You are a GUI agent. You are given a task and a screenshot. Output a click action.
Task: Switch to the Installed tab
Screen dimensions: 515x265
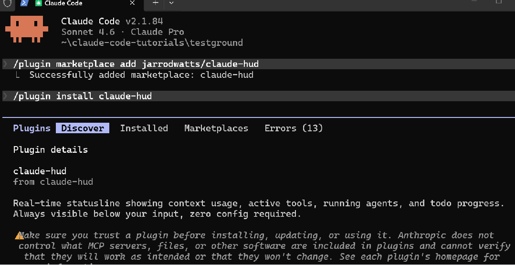144,128
